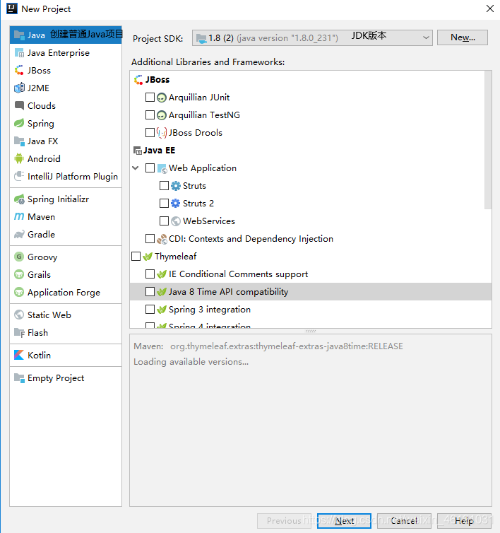Click the Static Web globe icon
Viewport: 500px width, 533px height.
pos(19,315)
